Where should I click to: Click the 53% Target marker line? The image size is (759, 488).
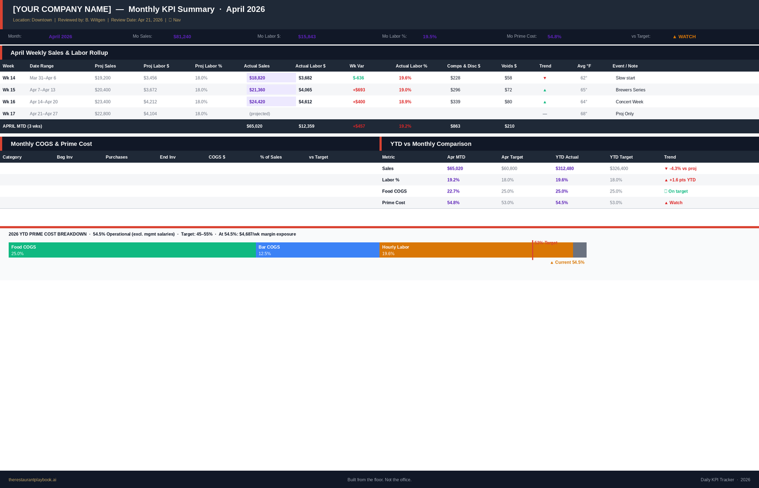[x=532, y=250]
